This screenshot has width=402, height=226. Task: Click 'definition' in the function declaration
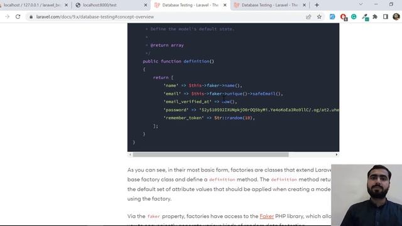pyautogui.click(x=197, y=62)
